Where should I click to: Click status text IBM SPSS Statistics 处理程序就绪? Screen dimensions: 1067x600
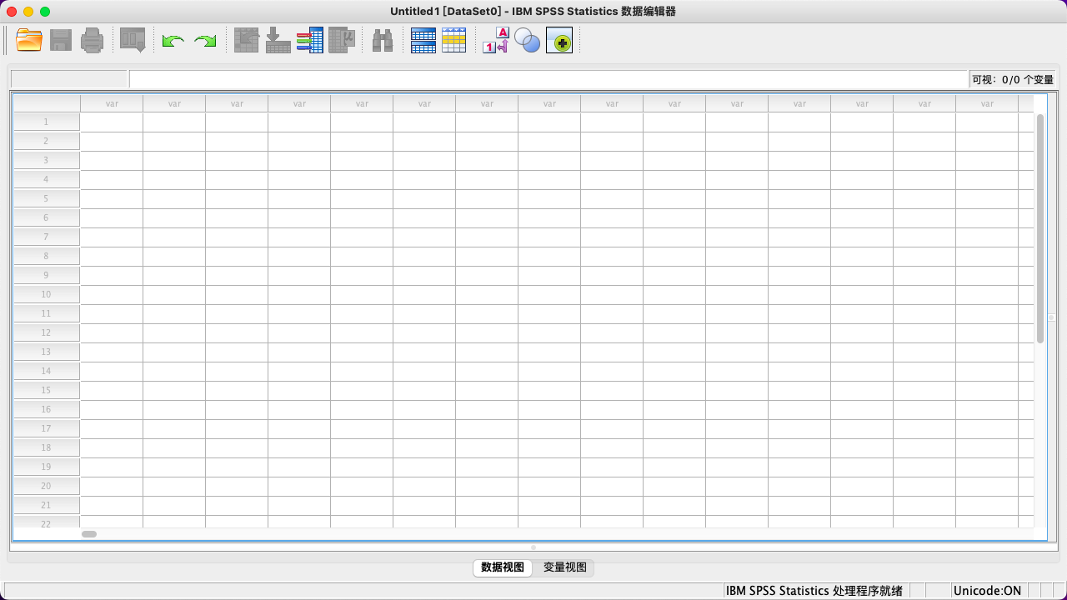(x=814, y=591)
